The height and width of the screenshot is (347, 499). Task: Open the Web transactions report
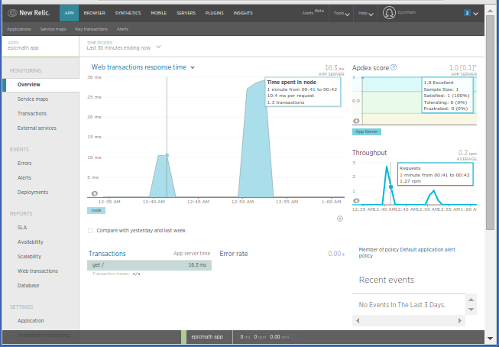coord(37,271)
